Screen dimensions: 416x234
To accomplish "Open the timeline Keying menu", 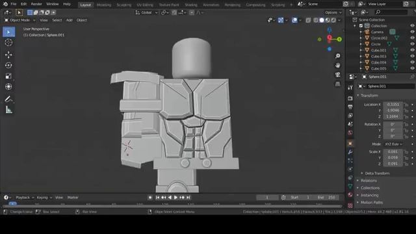I will [44, 198].
